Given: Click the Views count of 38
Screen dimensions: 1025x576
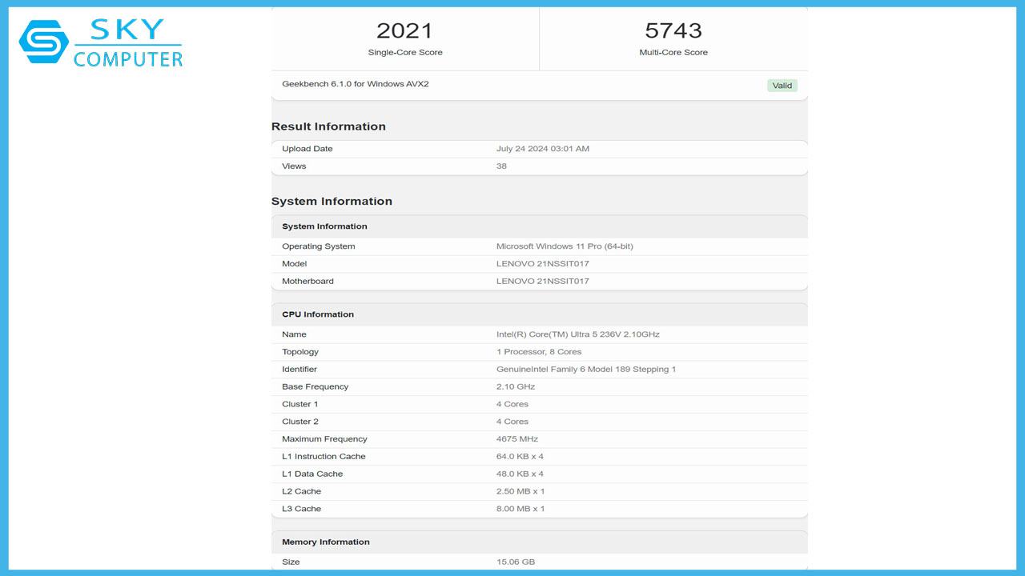Looking at the screenshot, I should click(501, 166).
